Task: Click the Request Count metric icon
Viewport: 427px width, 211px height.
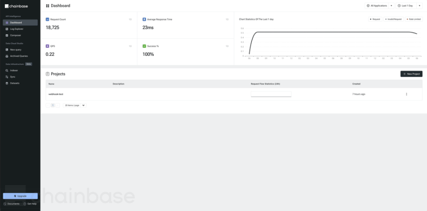Action: (47, 19)
